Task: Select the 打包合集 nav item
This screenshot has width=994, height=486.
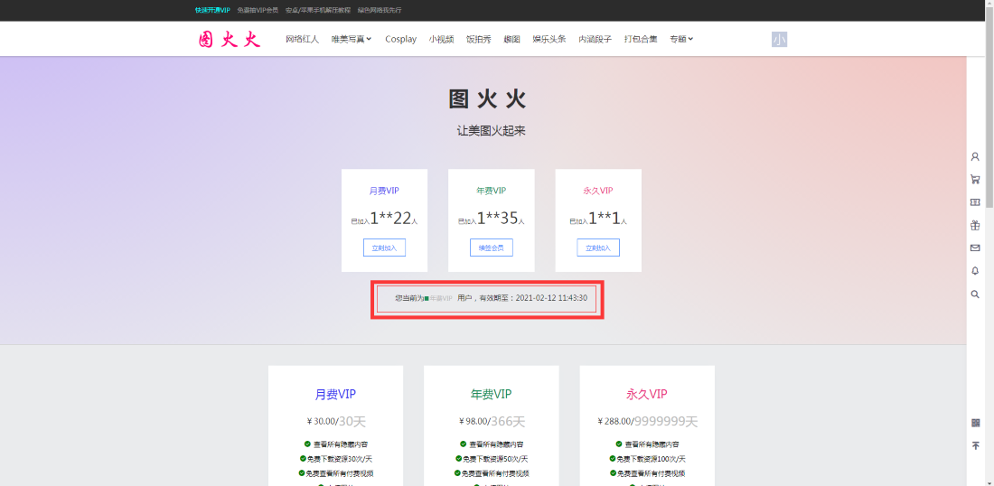Action: point(641,39)
